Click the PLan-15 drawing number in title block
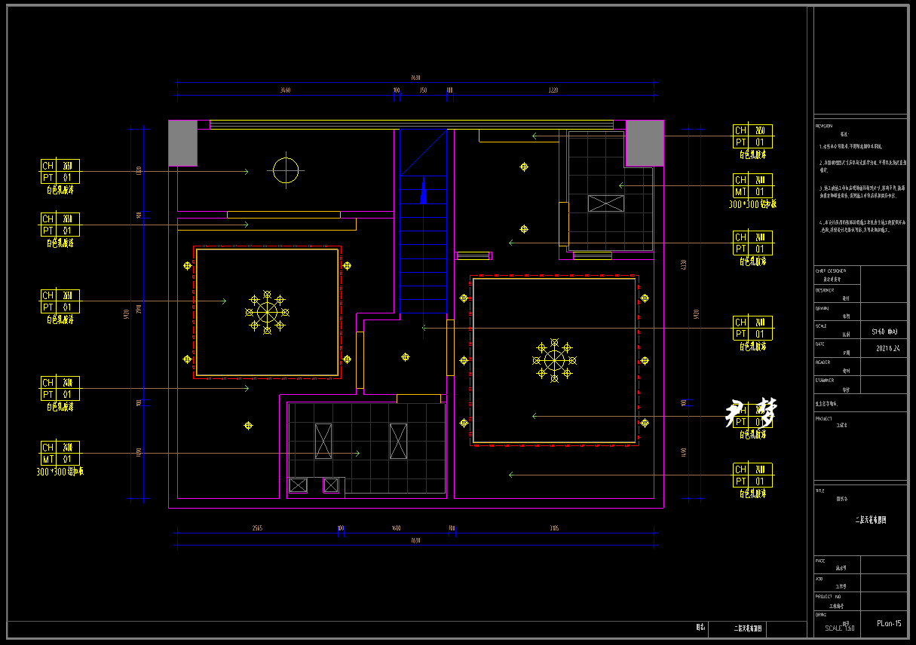 (889, 623)
